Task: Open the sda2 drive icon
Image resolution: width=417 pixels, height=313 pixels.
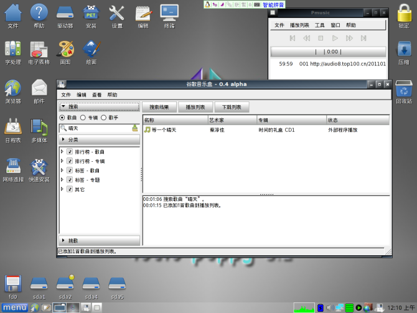Action: pos(65,284)
